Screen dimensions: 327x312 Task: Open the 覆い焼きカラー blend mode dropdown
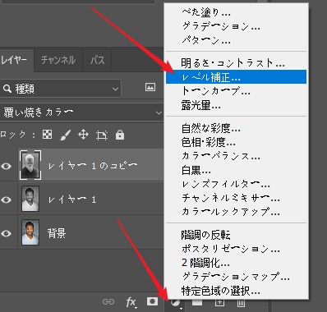(x=81, y=112)
